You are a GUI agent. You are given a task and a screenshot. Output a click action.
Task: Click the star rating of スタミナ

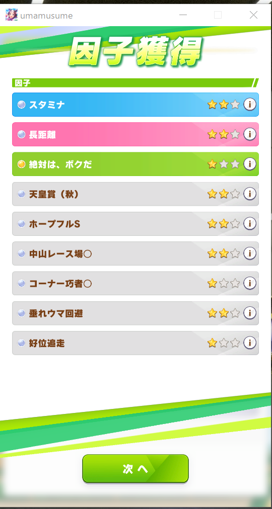pos(224,105)
